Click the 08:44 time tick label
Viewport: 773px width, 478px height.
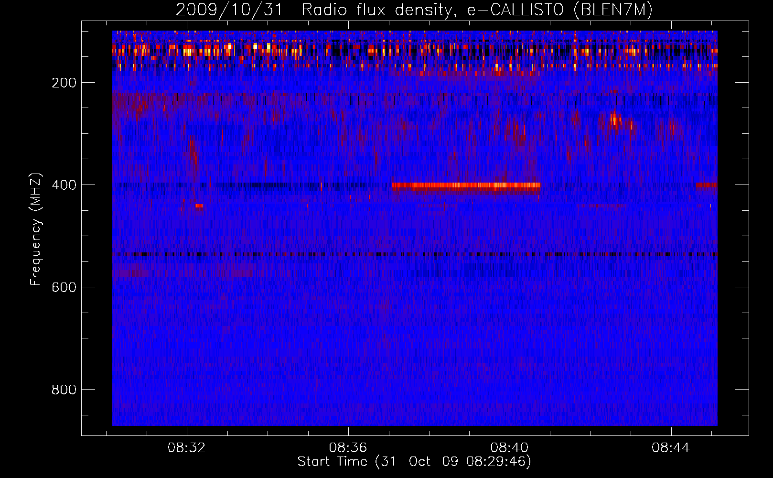click(671, 447)
